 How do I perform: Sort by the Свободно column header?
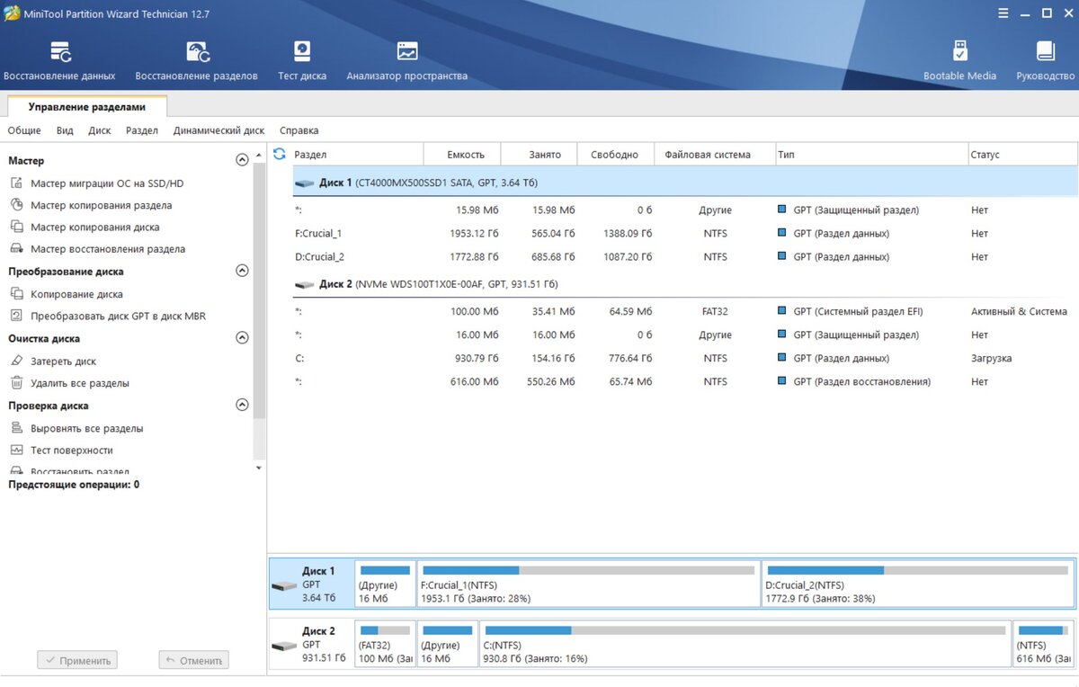point(615,155)
